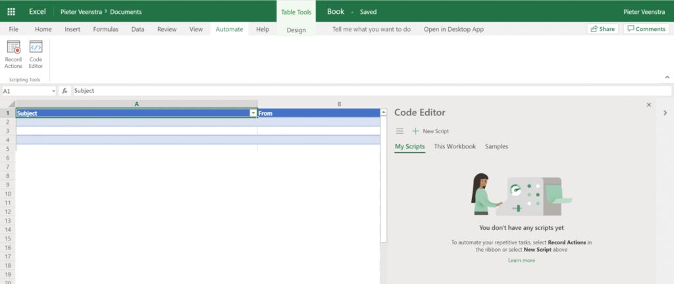Open the Help ribbon tab

tap(263, 29)
